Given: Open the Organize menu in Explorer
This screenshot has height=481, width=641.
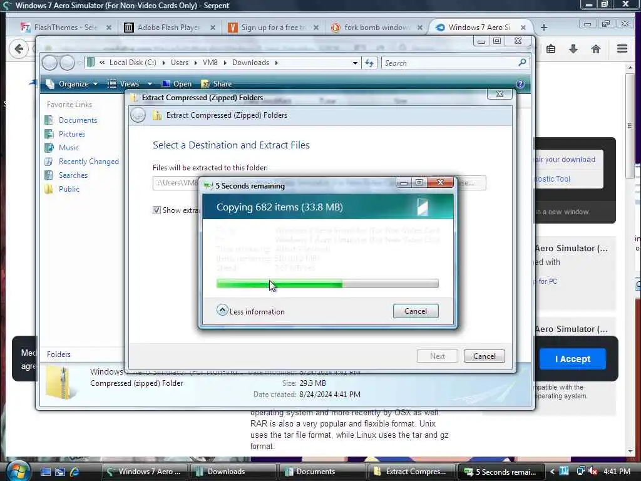Looking at the screenshot, I should pos(73,84).
